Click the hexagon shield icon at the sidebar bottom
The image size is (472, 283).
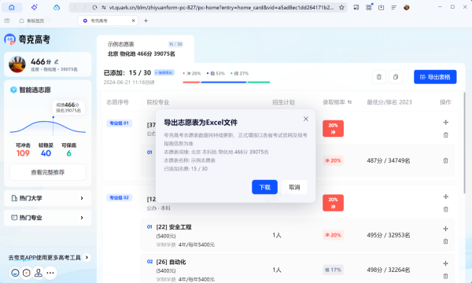tap(27, 273)
